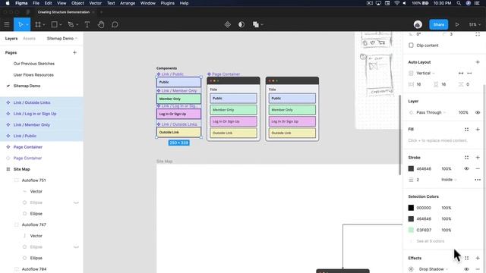
Task: Open the Figma main menu hamburger icon
Action: pyautogui.click(x=7, y=24)
